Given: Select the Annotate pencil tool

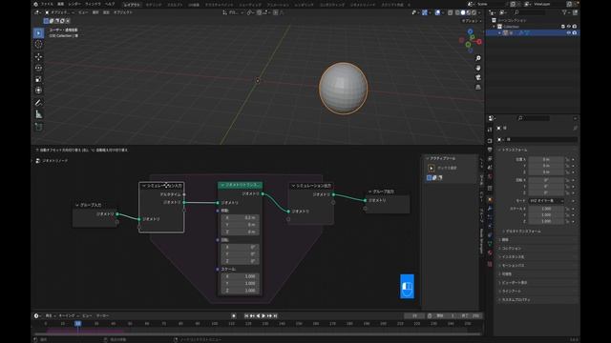Looking at the screenshot, I should [x=38, y=103].
